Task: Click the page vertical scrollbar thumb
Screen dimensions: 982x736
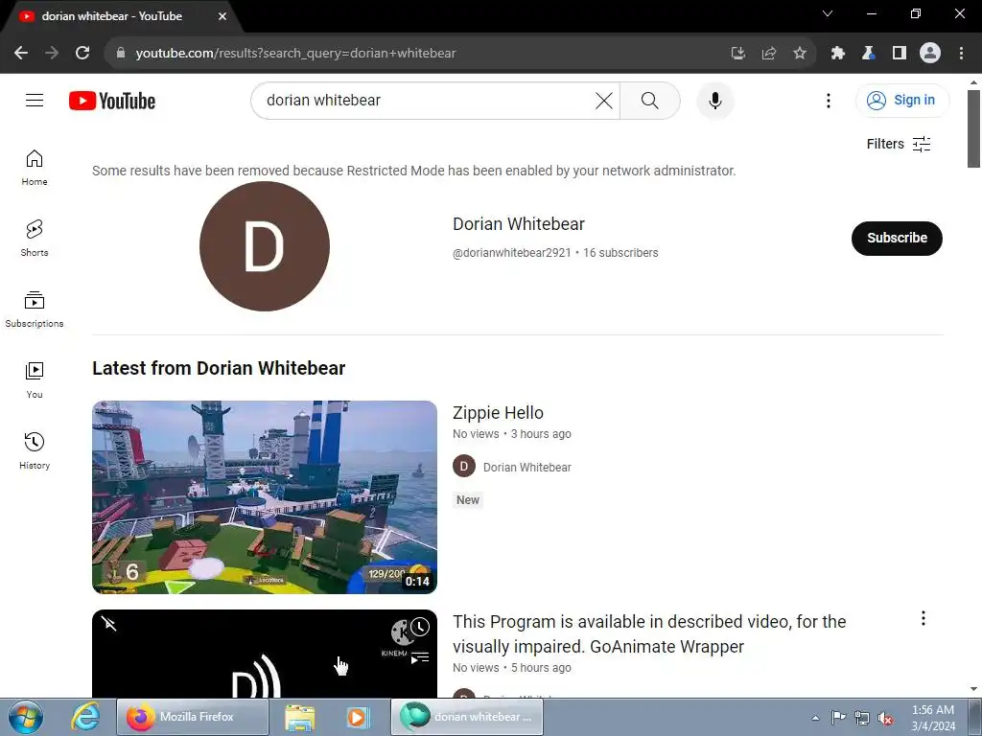Action: pos(973,128)
